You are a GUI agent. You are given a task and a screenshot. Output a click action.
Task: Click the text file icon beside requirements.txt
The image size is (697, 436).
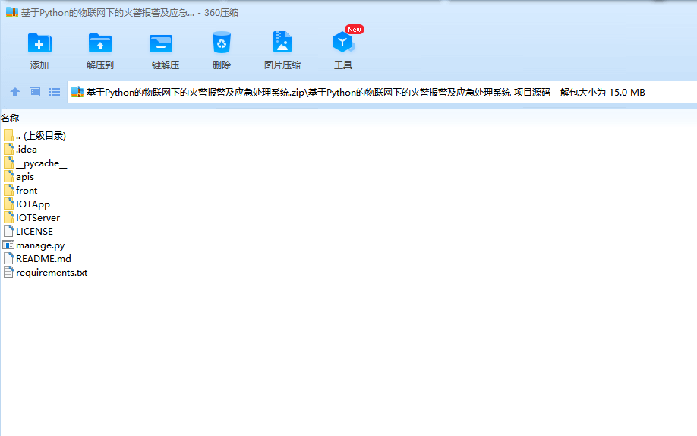tap(8, 272)
